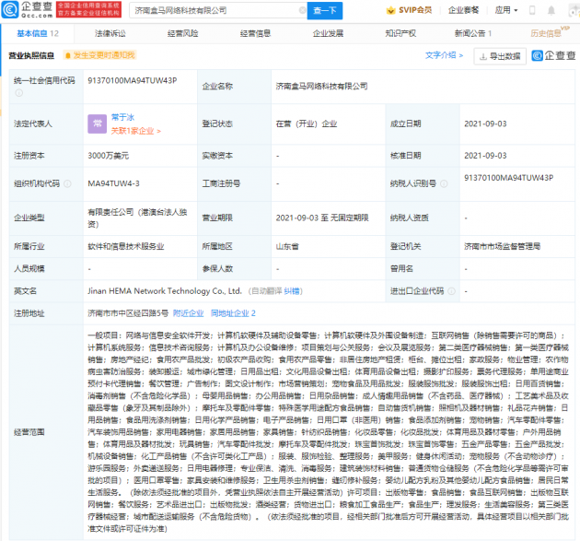Select region value 山东省
This screenshot has width=580, height=541.
pos(287,247)
